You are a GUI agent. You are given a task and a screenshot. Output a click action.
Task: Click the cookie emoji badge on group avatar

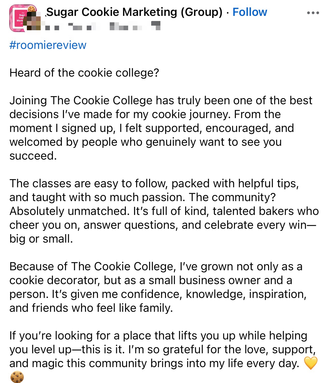point(31,9)
